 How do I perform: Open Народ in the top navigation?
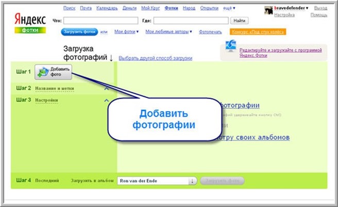click(189, 8)
